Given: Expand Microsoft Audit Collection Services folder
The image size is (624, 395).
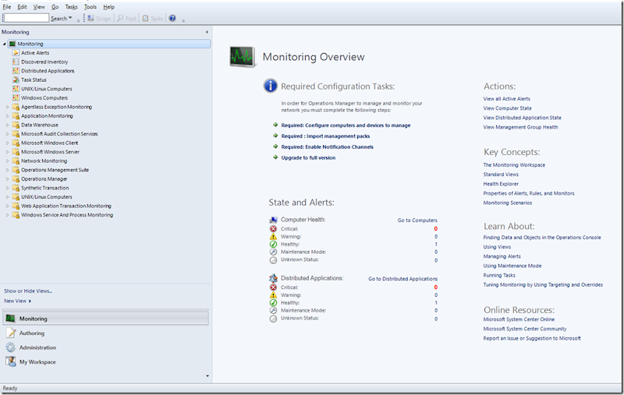Looking at the screenshot, I should tap(7, 134).
